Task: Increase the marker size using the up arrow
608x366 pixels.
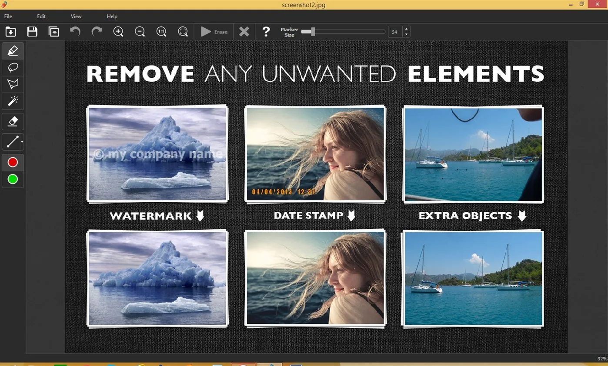Action: [x=406, y=29]
